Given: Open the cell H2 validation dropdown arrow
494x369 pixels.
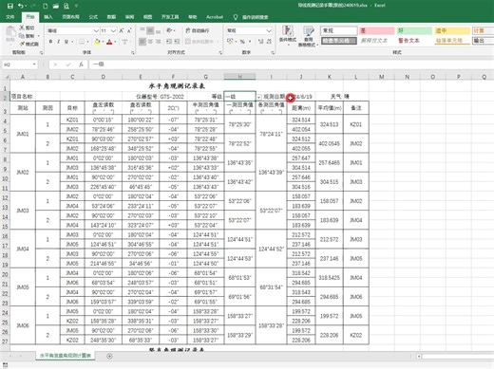Looking at the screenshot, I should pos(258,97).
